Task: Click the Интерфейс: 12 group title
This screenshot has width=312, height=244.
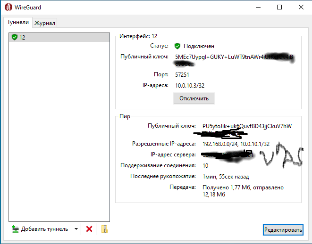Action: pos(138,36)
